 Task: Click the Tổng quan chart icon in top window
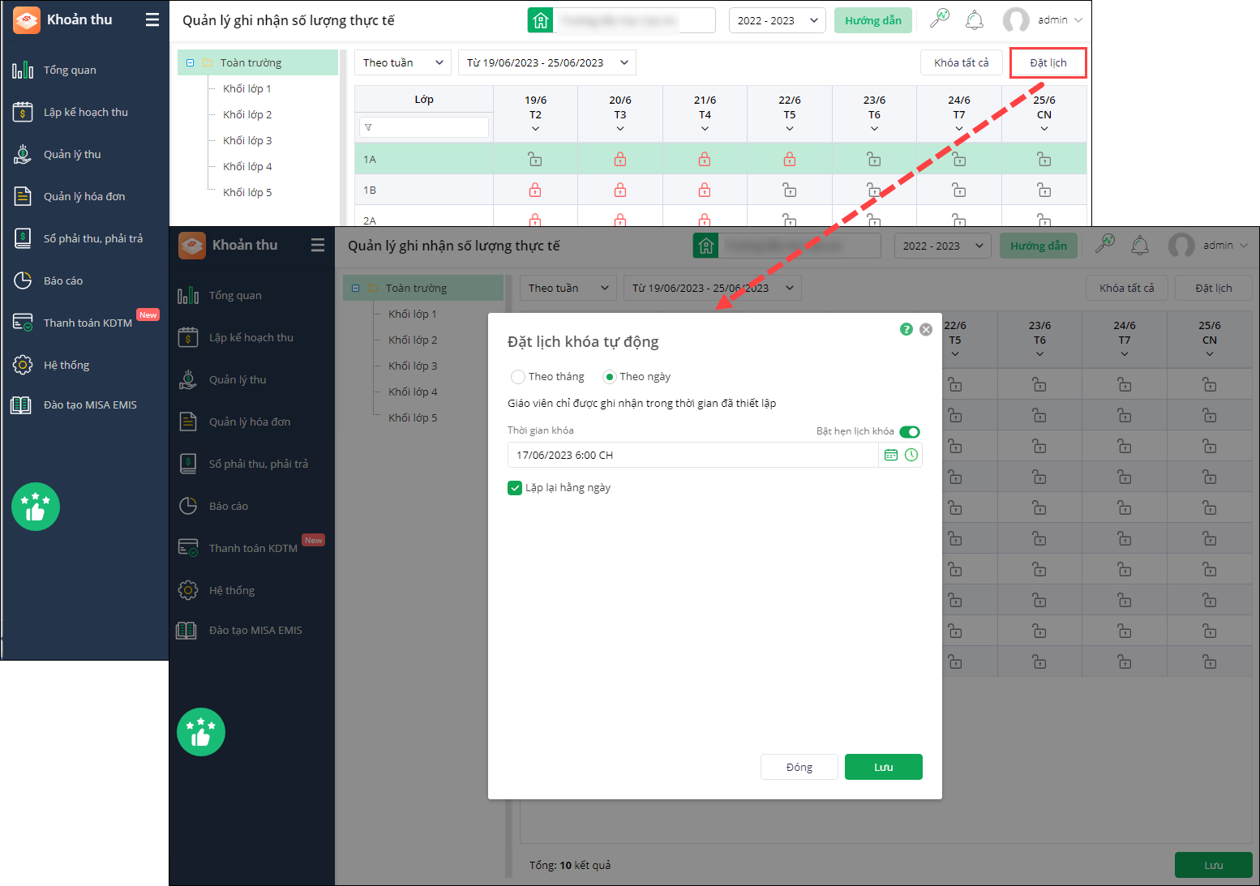tap(23, 70)
